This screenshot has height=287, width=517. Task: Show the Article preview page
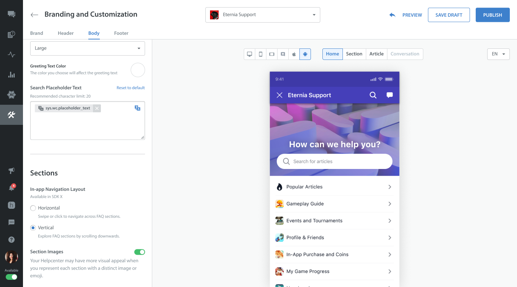coord(376,54)
